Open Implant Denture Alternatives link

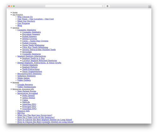[x=32, y=56]
